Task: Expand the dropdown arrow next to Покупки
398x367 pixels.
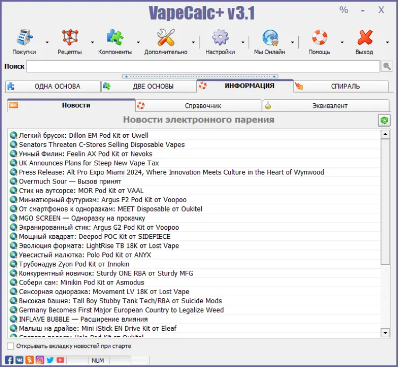Action: [x=47, y=42]
